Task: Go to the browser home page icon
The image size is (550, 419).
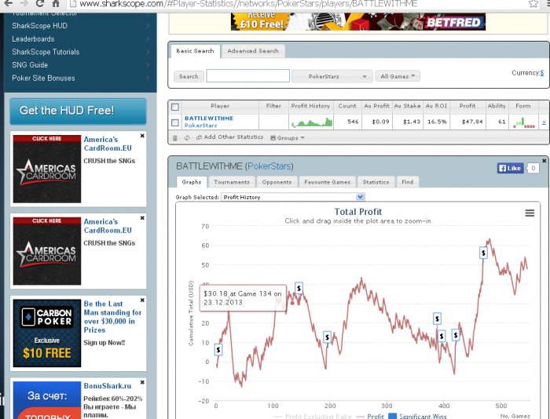Action: point(56,3)
